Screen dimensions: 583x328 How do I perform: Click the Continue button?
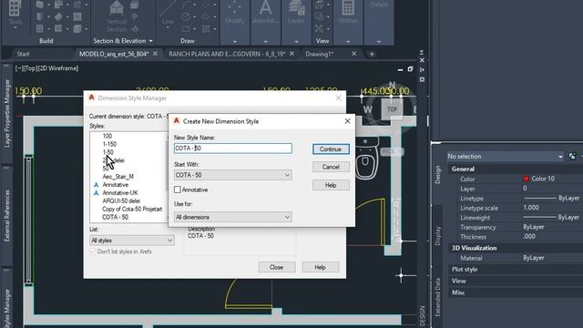[331, 149]
